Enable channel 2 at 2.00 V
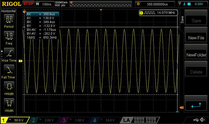This screenshot has height=124, width=209. click(45, 120)
